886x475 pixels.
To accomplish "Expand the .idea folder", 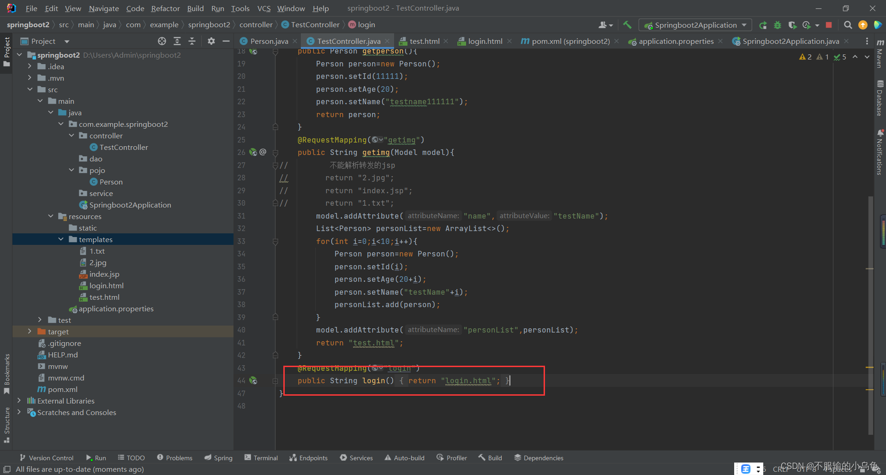I will (30, 66).
